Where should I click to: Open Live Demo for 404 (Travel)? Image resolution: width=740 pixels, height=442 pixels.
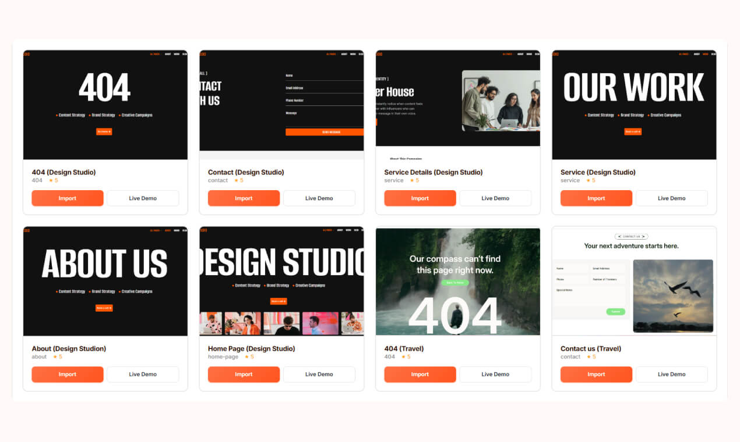[495, 375]
